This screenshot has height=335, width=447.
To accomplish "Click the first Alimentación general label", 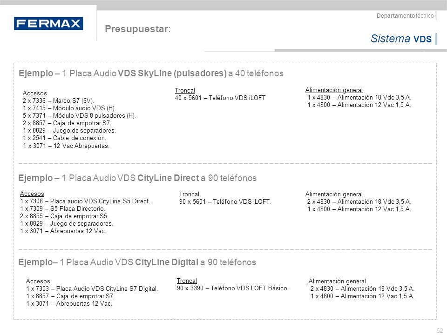I will pos(333,90).
